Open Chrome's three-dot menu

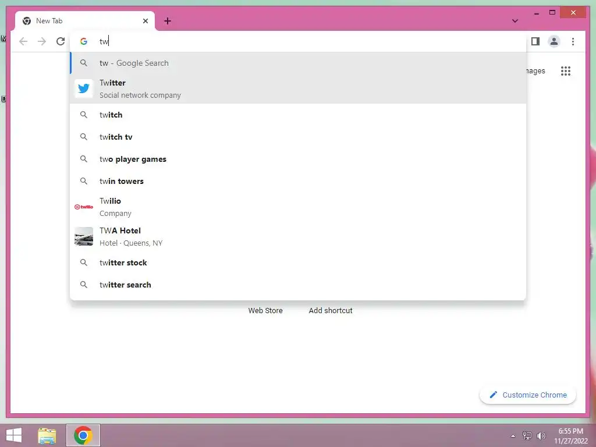click(573, 41)
